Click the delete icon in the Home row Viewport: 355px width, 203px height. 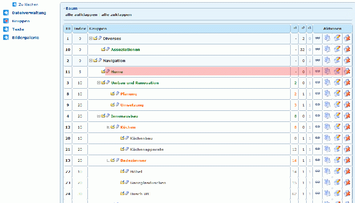347,71
